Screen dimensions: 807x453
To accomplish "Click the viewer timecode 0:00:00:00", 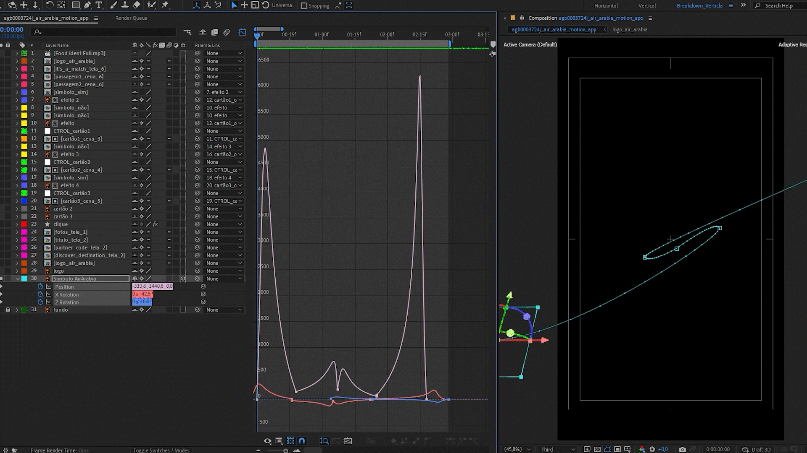I will (718, 449).
